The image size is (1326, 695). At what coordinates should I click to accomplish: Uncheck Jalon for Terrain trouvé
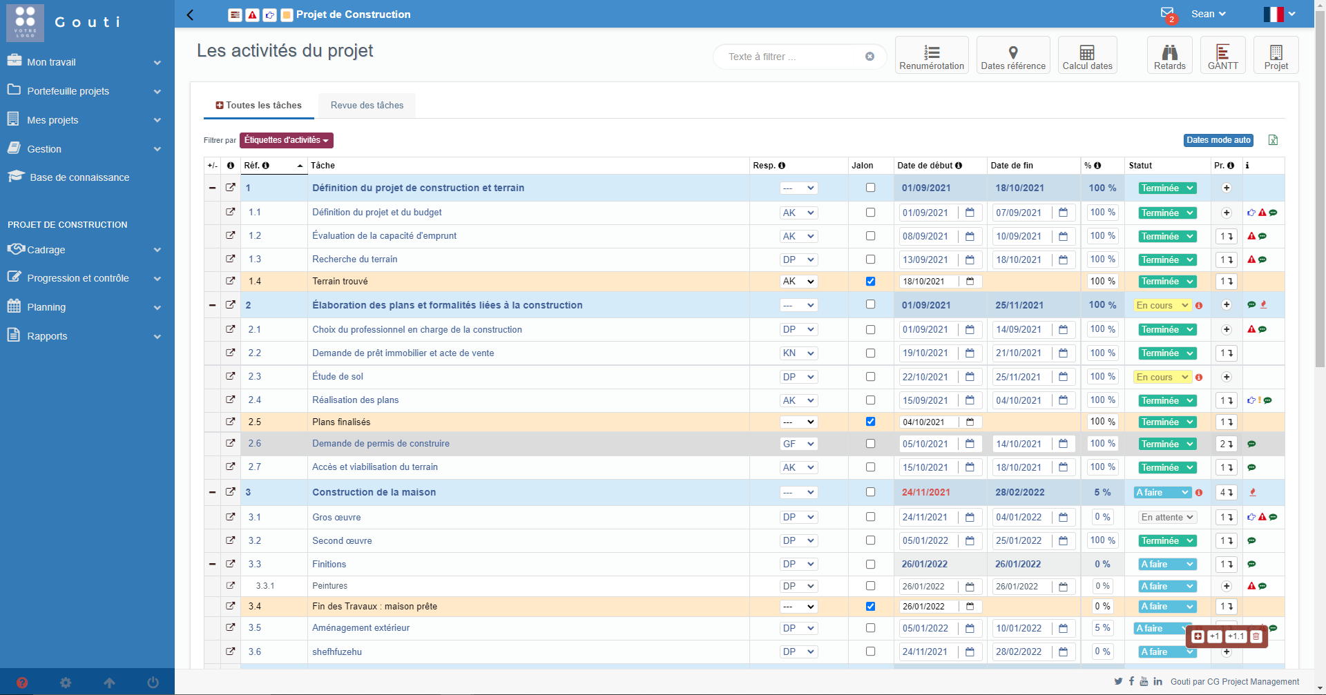tap(870, 282)
